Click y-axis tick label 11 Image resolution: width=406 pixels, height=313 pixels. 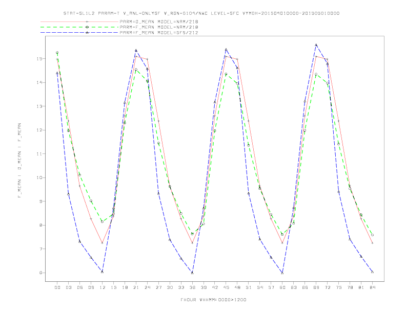(x=39, y=153)
